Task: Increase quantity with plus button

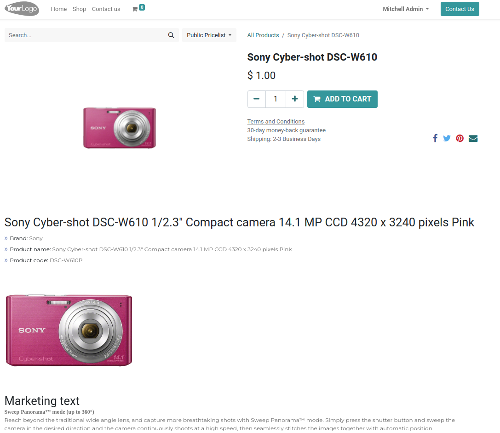Action: point(294,99)
